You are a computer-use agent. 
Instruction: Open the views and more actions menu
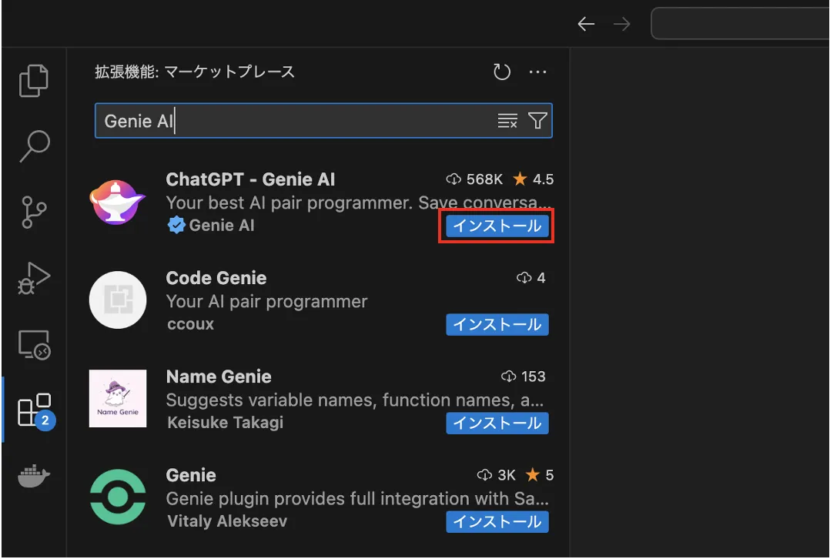(x=538, y=72)
